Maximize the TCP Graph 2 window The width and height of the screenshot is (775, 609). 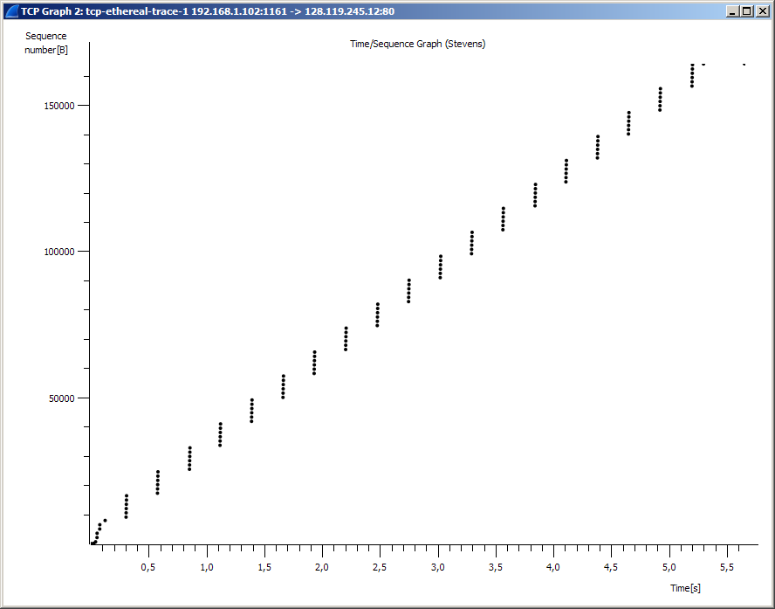tap(747, 11)
